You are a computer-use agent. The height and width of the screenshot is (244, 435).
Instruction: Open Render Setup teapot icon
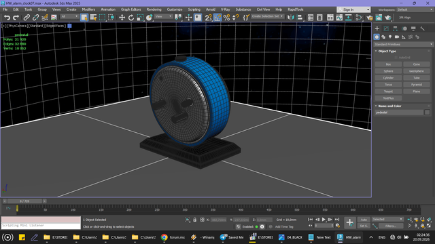[x=370, y=18]
